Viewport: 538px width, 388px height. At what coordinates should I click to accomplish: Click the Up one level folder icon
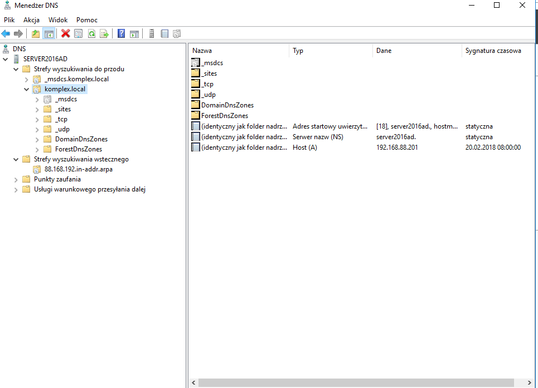36,33
